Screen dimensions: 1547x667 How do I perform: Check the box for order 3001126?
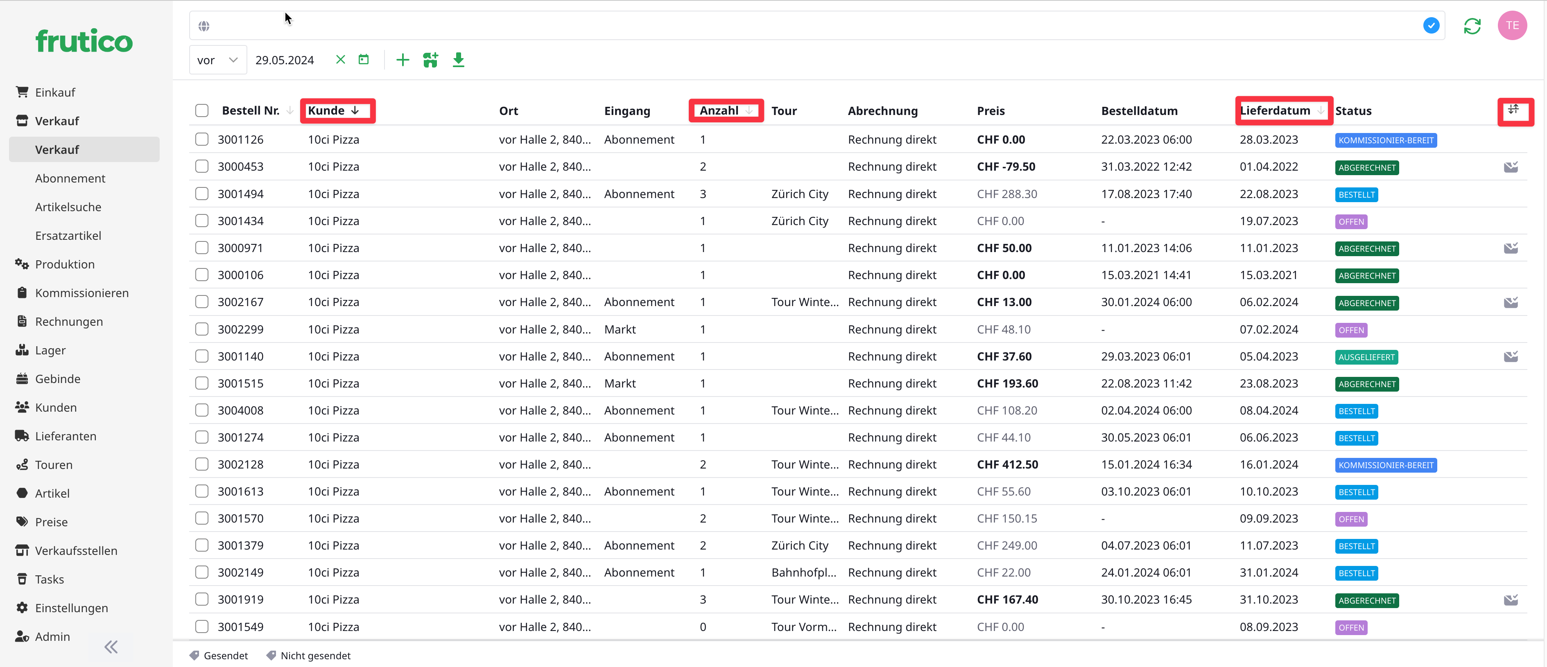click(x=202, y=139)
